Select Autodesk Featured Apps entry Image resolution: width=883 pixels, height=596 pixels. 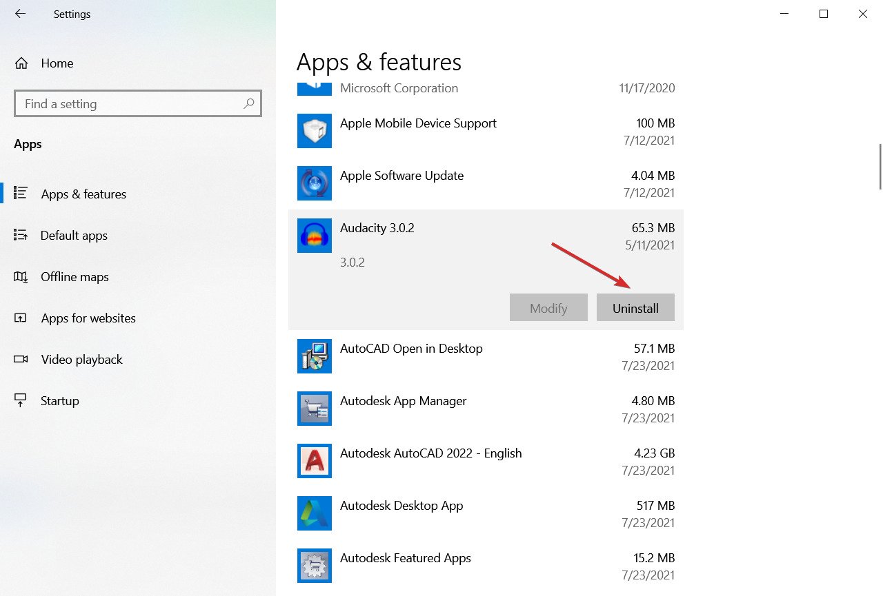[x=486, y=566]
